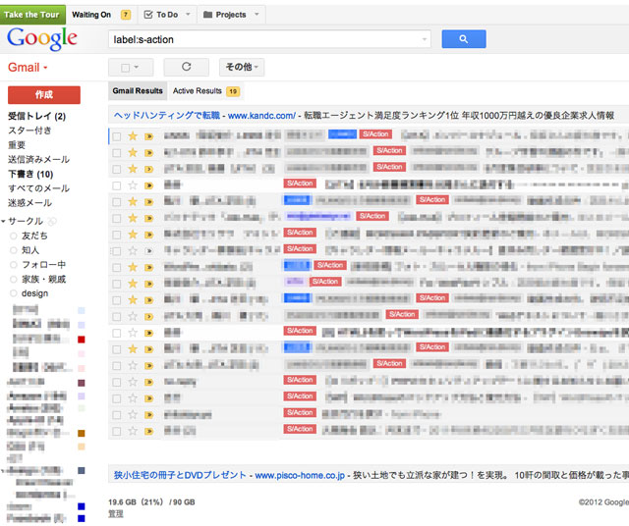This screenshot has width=629, height=526.
Task: Click the 管理 storage link
Action: click(x=116, y=513)
